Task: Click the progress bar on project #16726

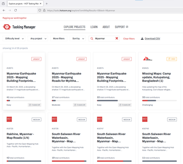Action: 69,161
